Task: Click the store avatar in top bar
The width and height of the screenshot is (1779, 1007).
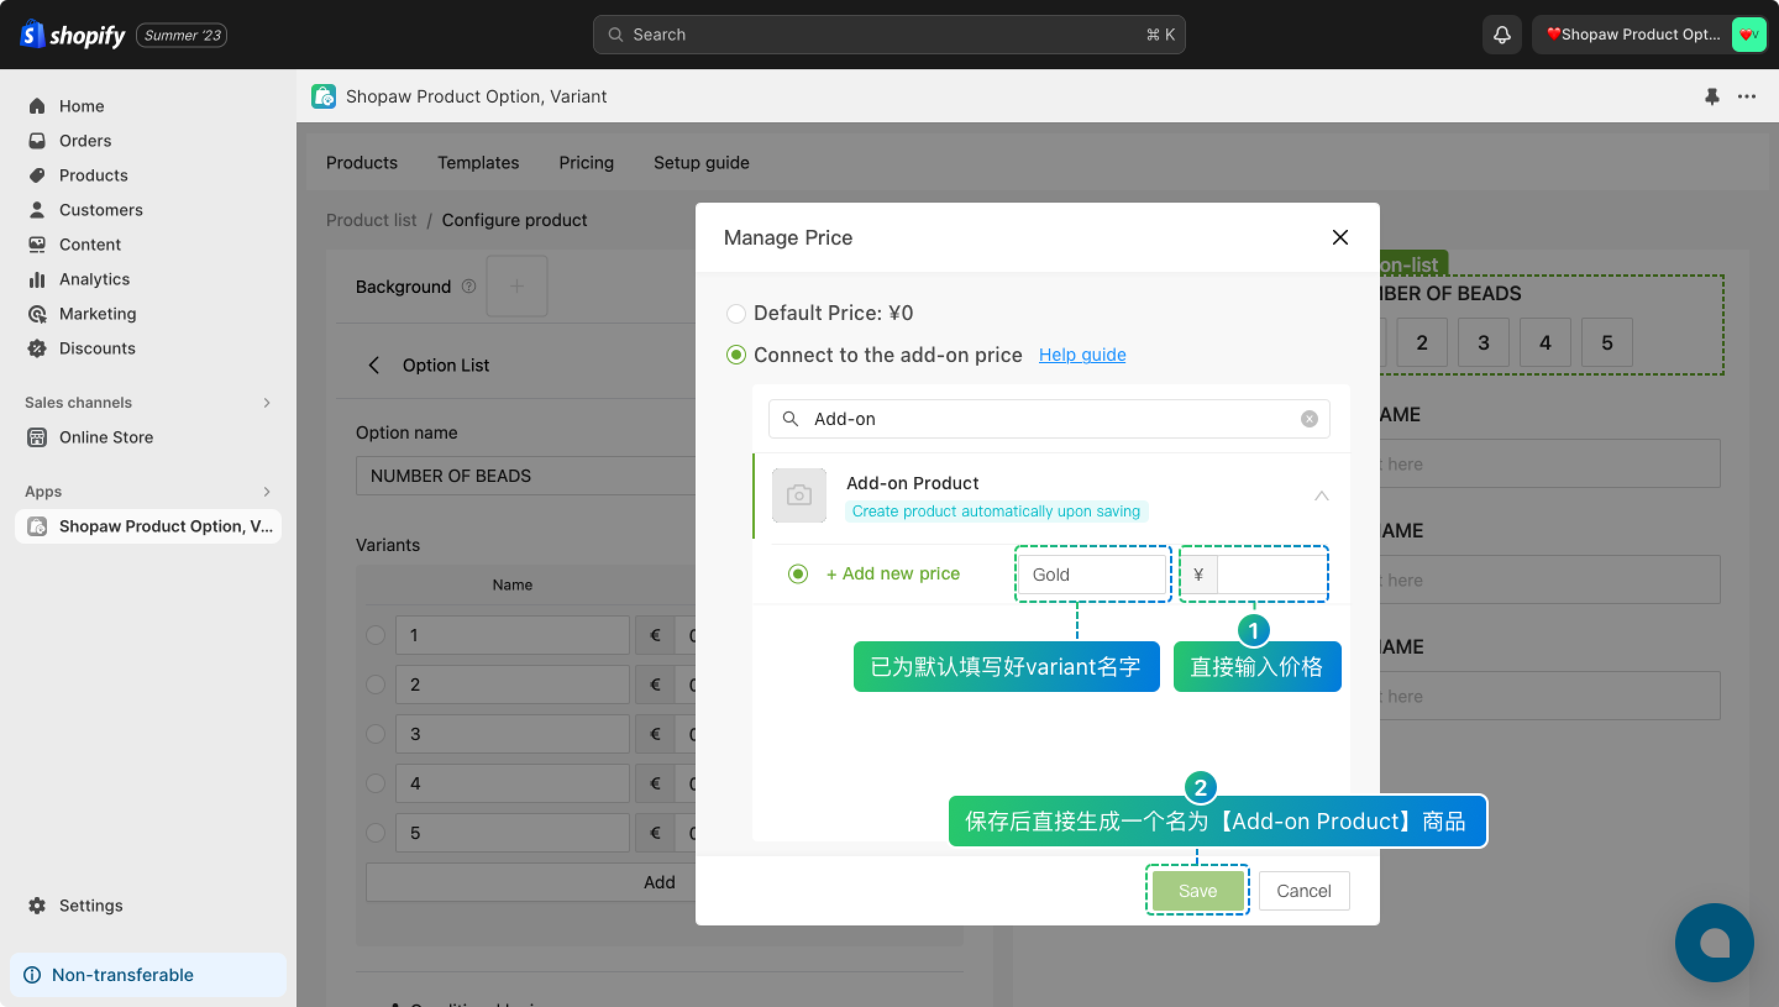Action: pos(1749,35)
